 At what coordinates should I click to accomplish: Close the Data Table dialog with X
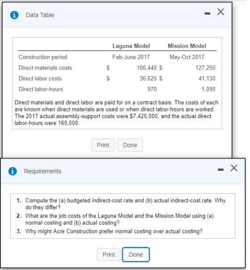pos(221,12)
